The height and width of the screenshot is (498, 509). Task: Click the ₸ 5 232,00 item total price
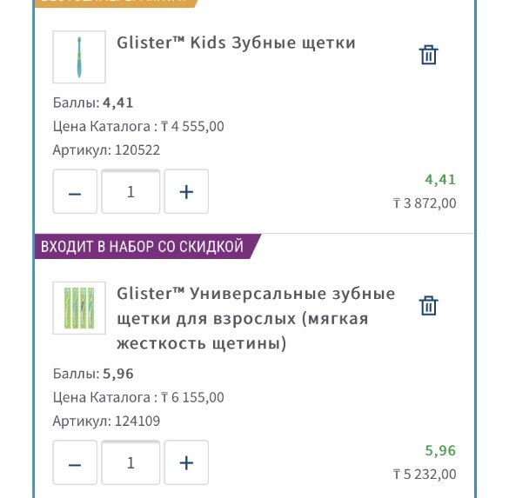425,475
